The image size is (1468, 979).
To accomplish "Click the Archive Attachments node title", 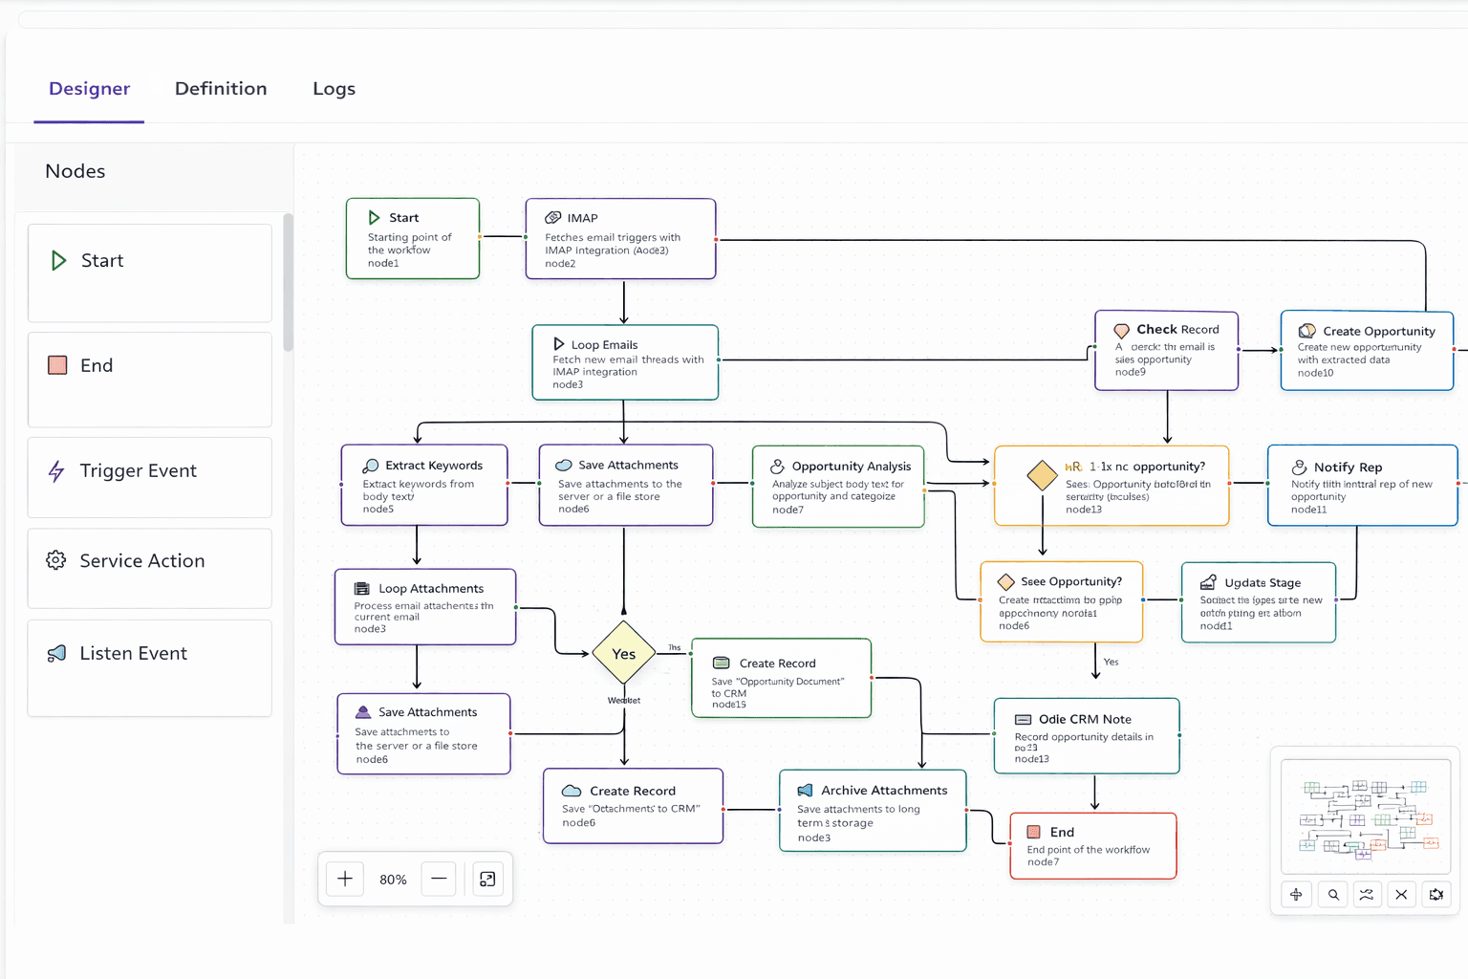I will click(x=884, y=791).
